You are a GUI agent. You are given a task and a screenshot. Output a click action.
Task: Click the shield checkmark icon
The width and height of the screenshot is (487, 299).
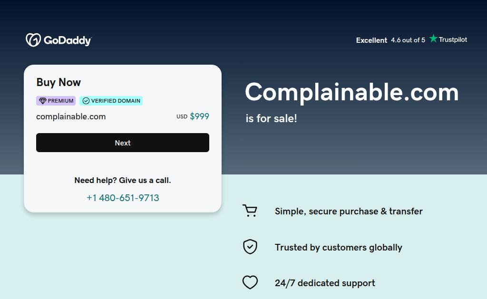pos(250,247)
